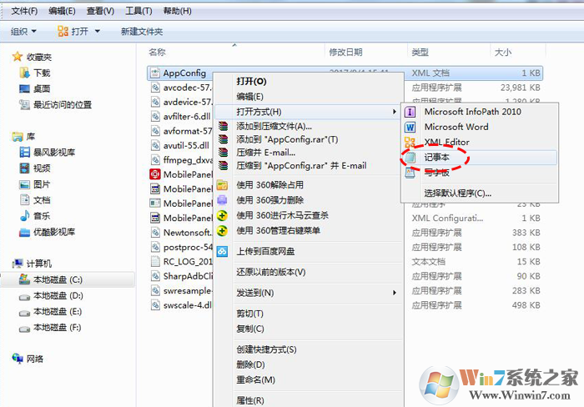Click the 音乐 note icon
This screenshot has width=584, height=407.
(24, 216)
